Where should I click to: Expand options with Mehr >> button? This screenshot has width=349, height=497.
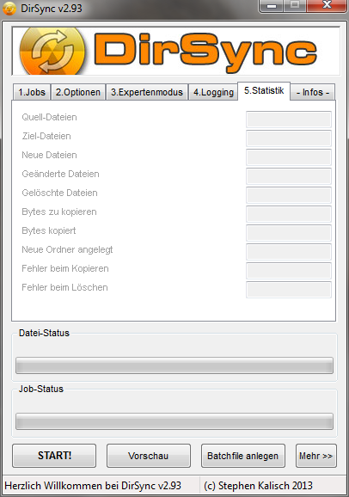316,456
